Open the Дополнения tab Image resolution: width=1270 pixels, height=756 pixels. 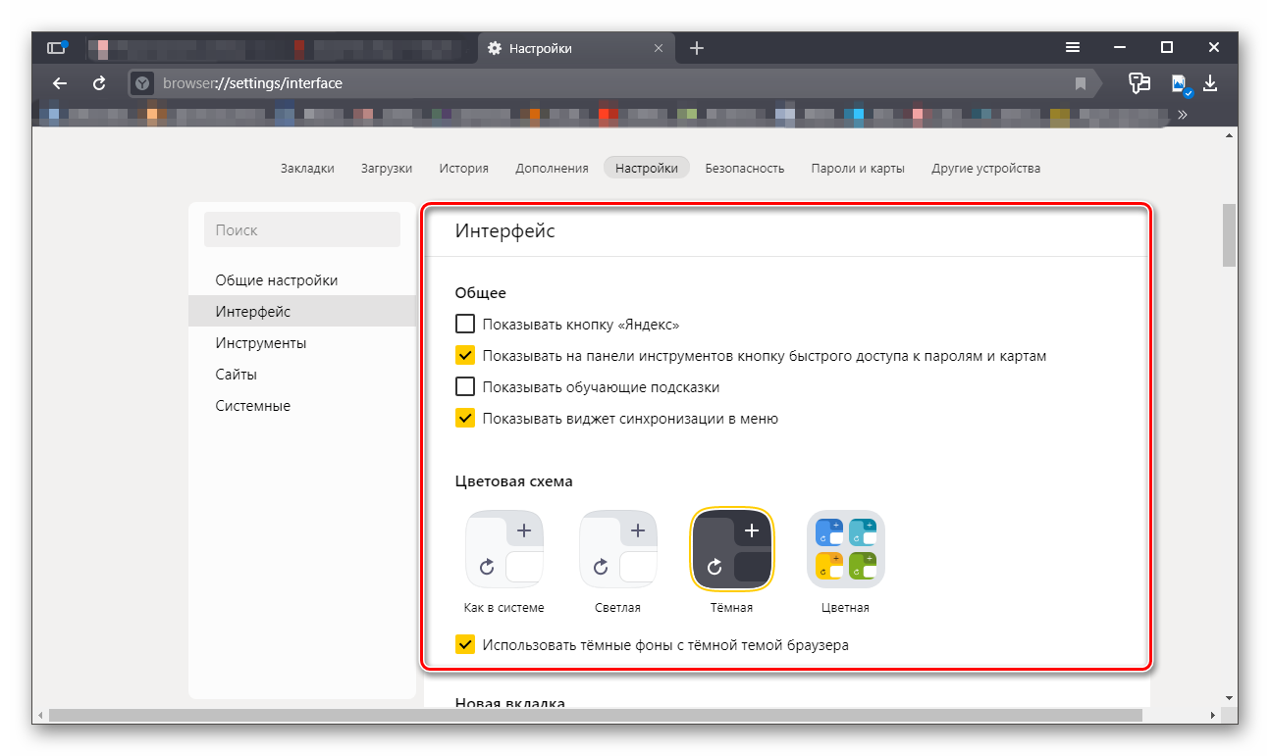(552, 168)
